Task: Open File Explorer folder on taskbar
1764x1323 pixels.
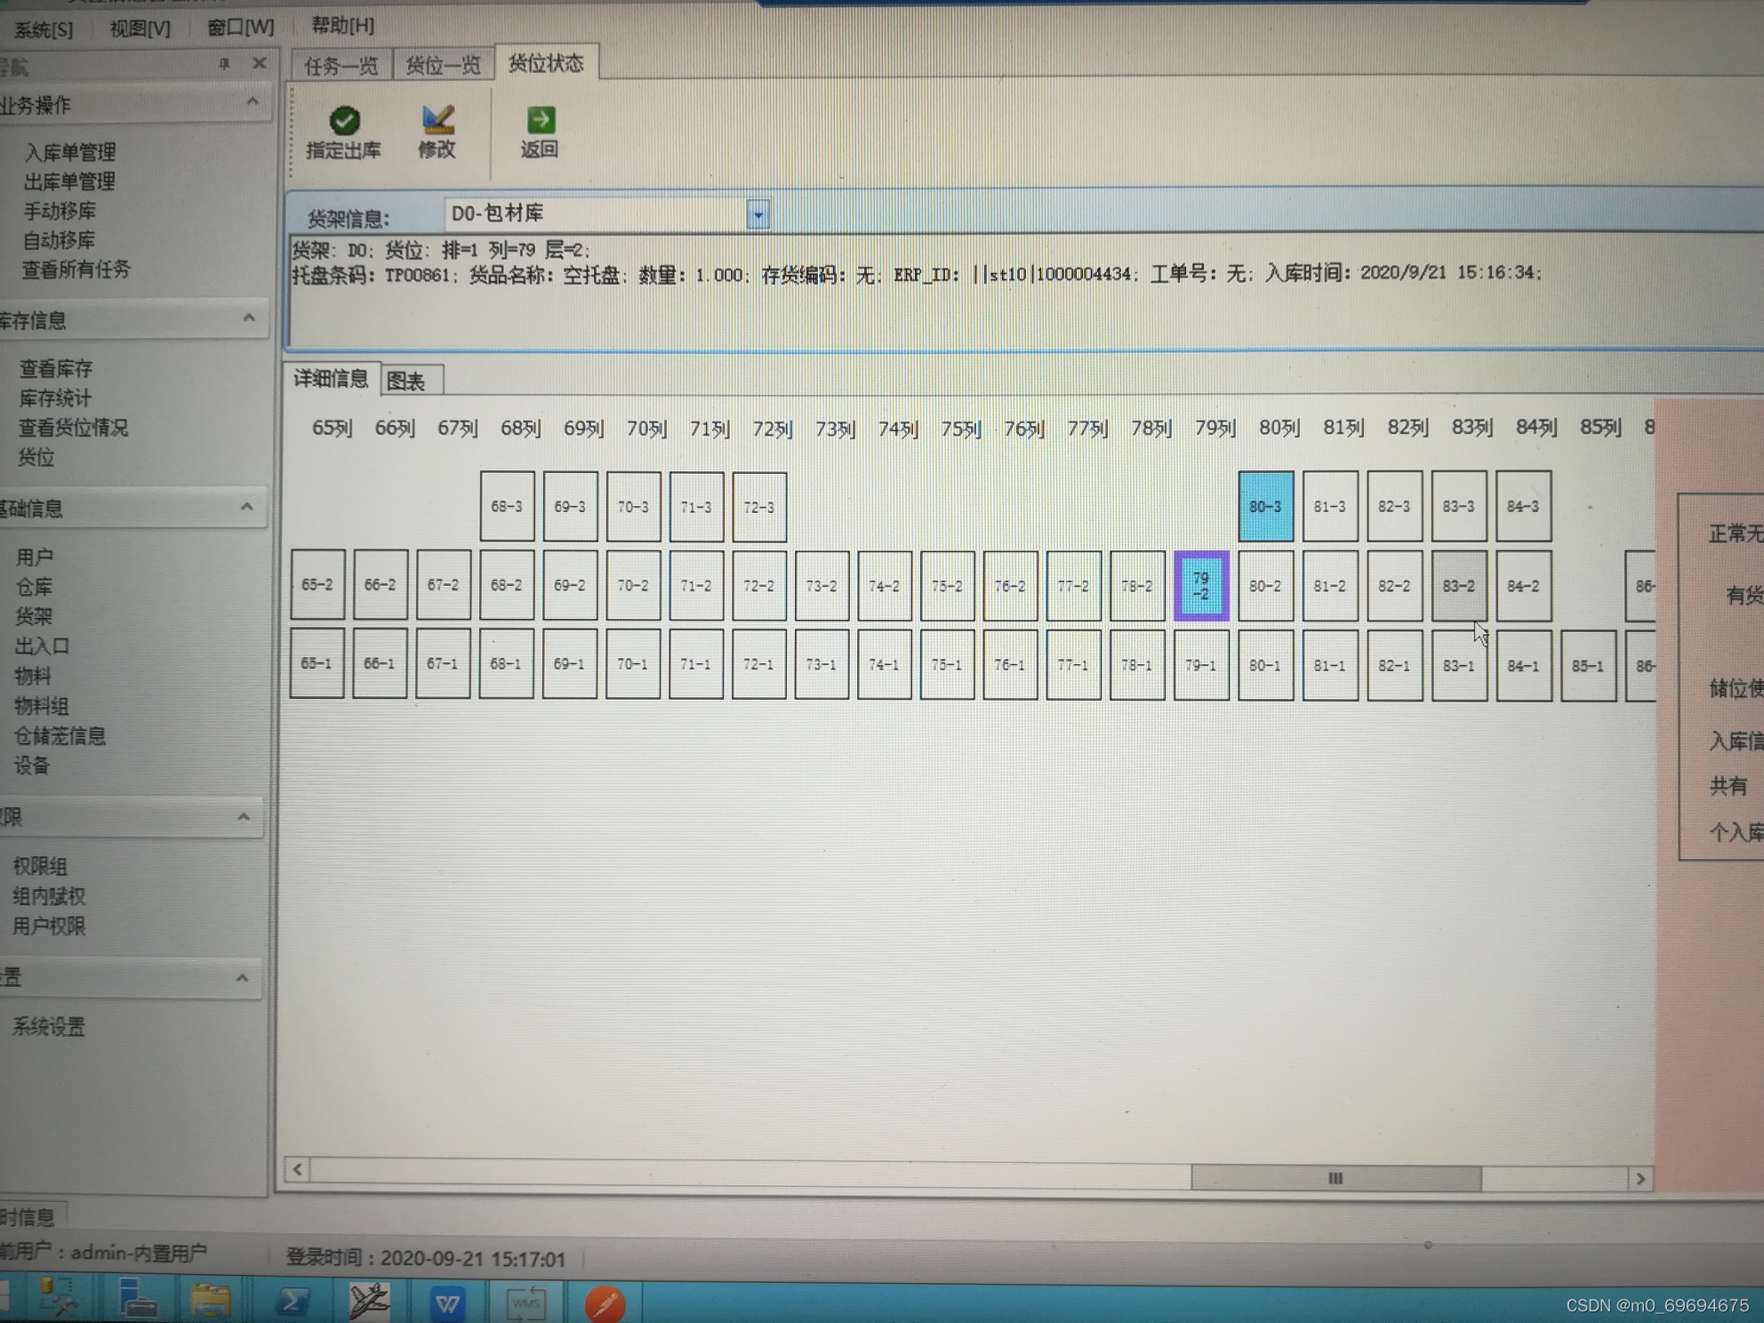Action: click(x=211, y=1302)
